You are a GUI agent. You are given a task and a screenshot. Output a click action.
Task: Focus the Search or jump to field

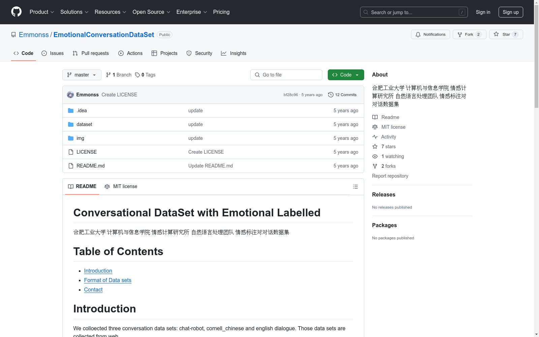[414, 12]
